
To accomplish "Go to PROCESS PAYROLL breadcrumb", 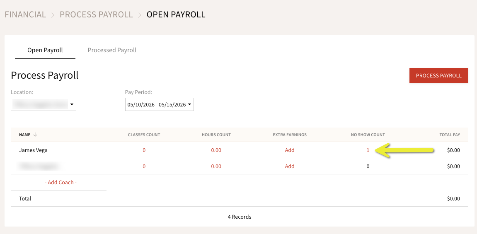I will tap(96, 14).
